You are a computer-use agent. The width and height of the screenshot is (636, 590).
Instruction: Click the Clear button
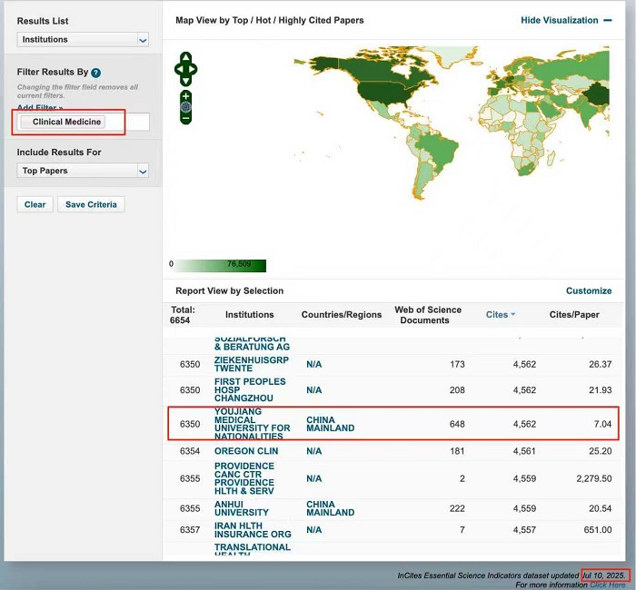35,204
